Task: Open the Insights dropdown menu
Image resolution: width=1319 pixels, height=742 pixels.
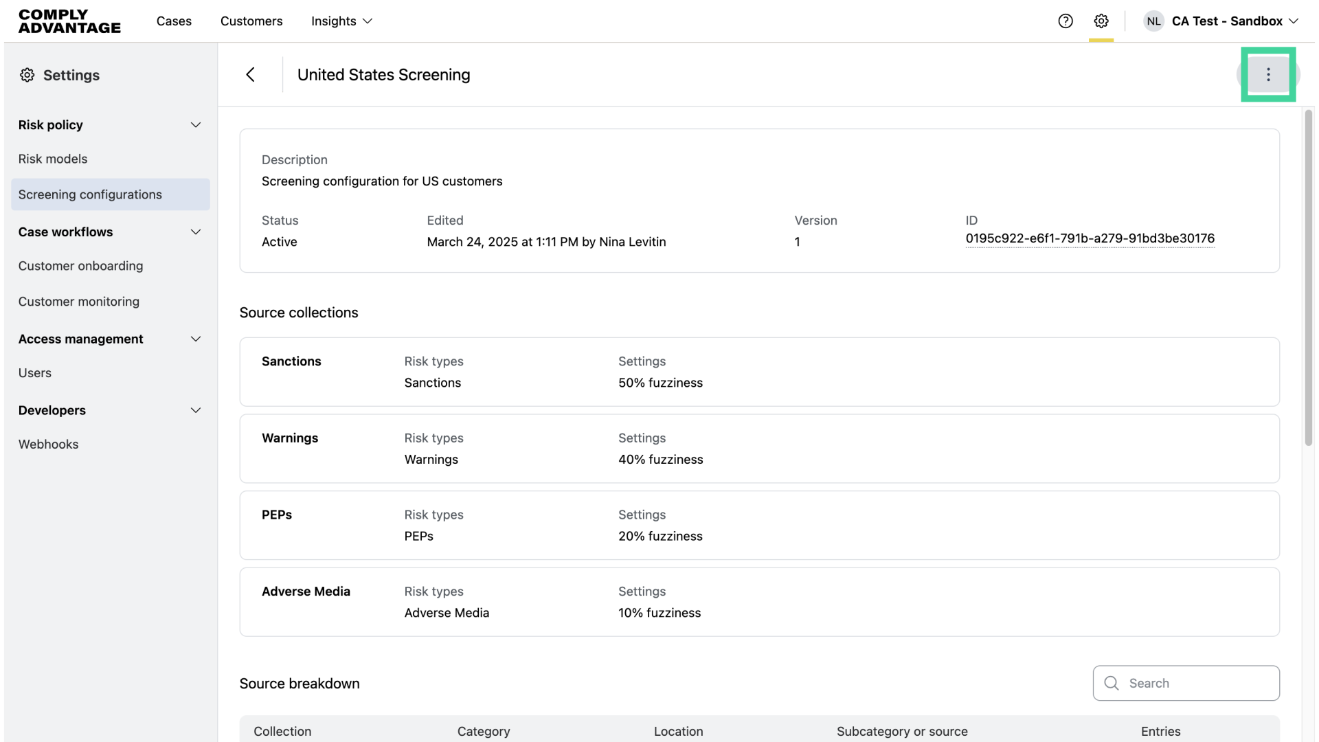Action: [341, 21]
